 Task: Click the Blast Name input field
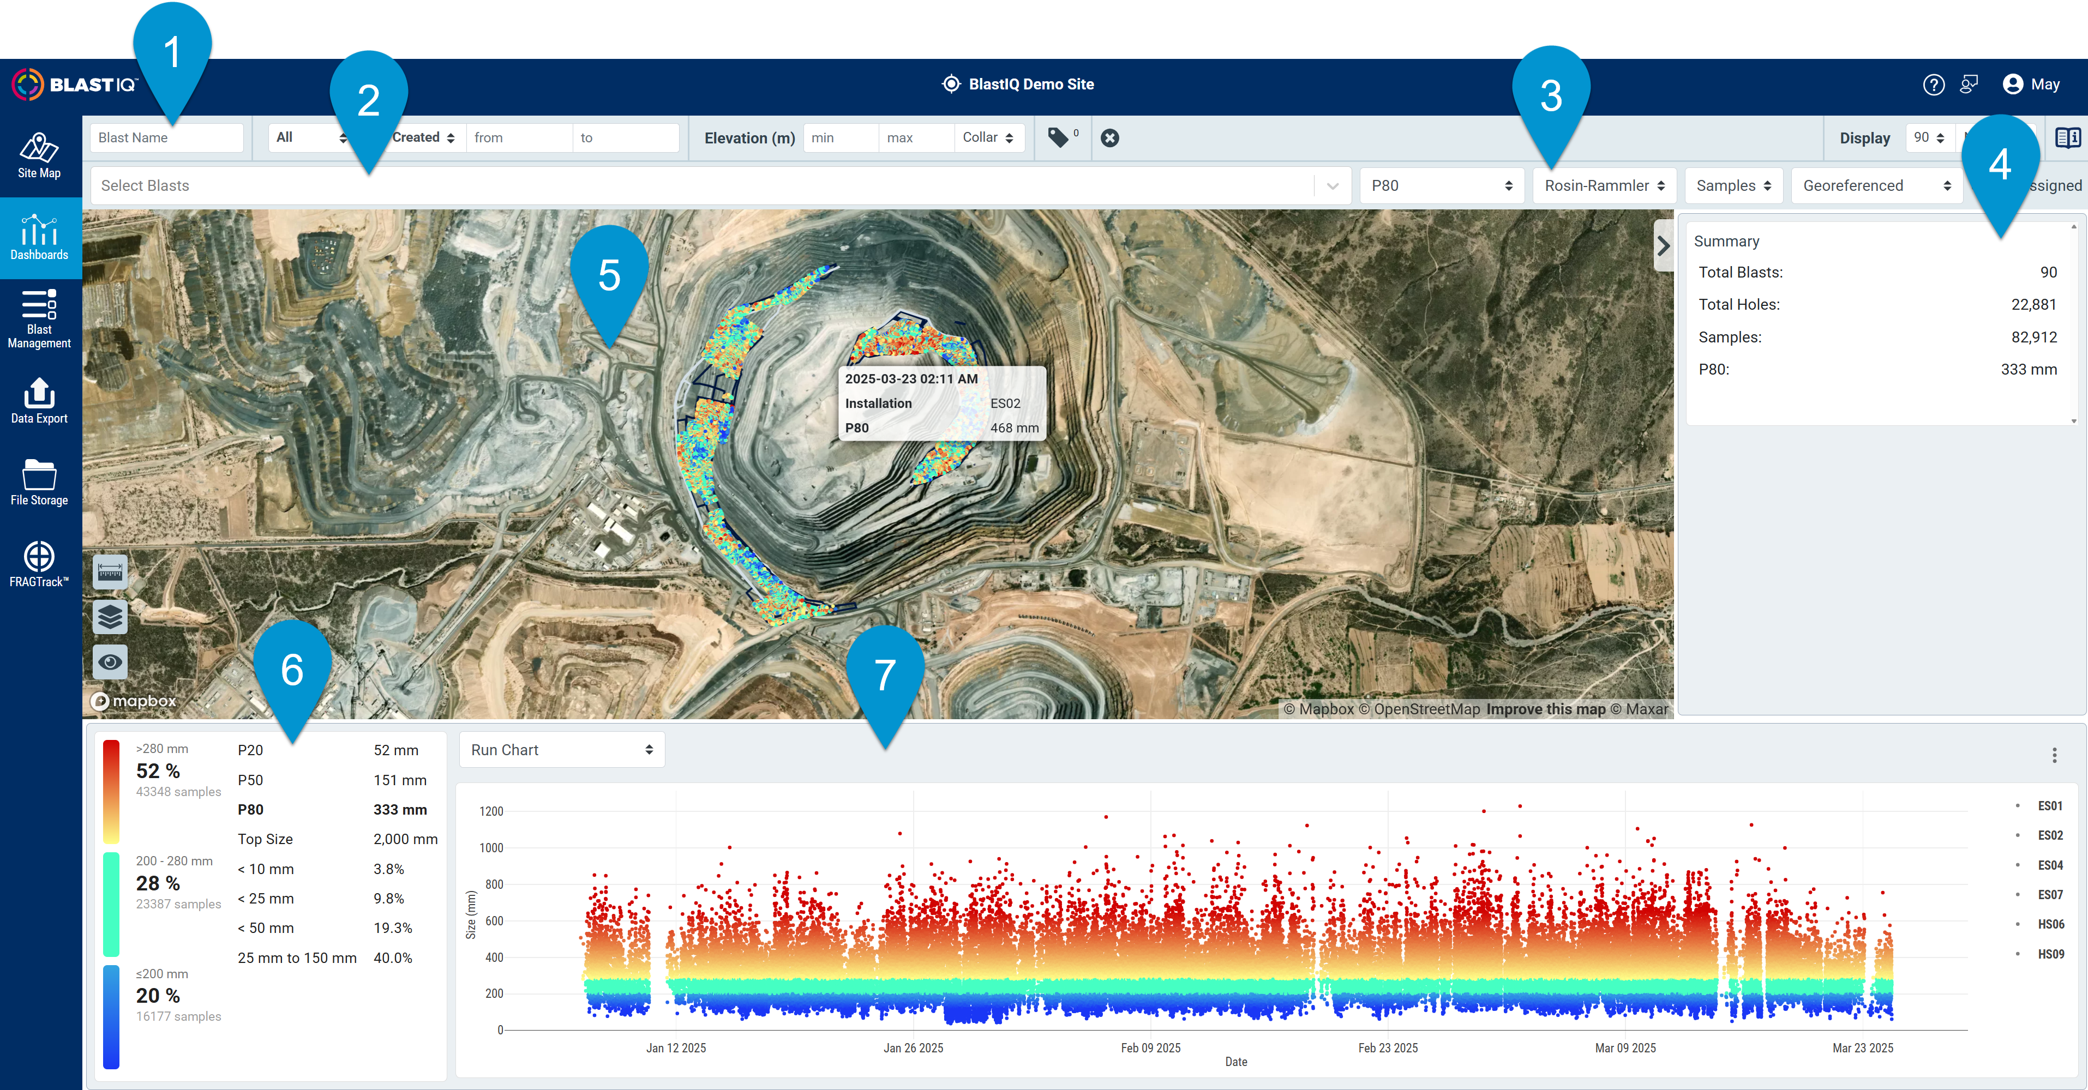(x=167, y=138)
